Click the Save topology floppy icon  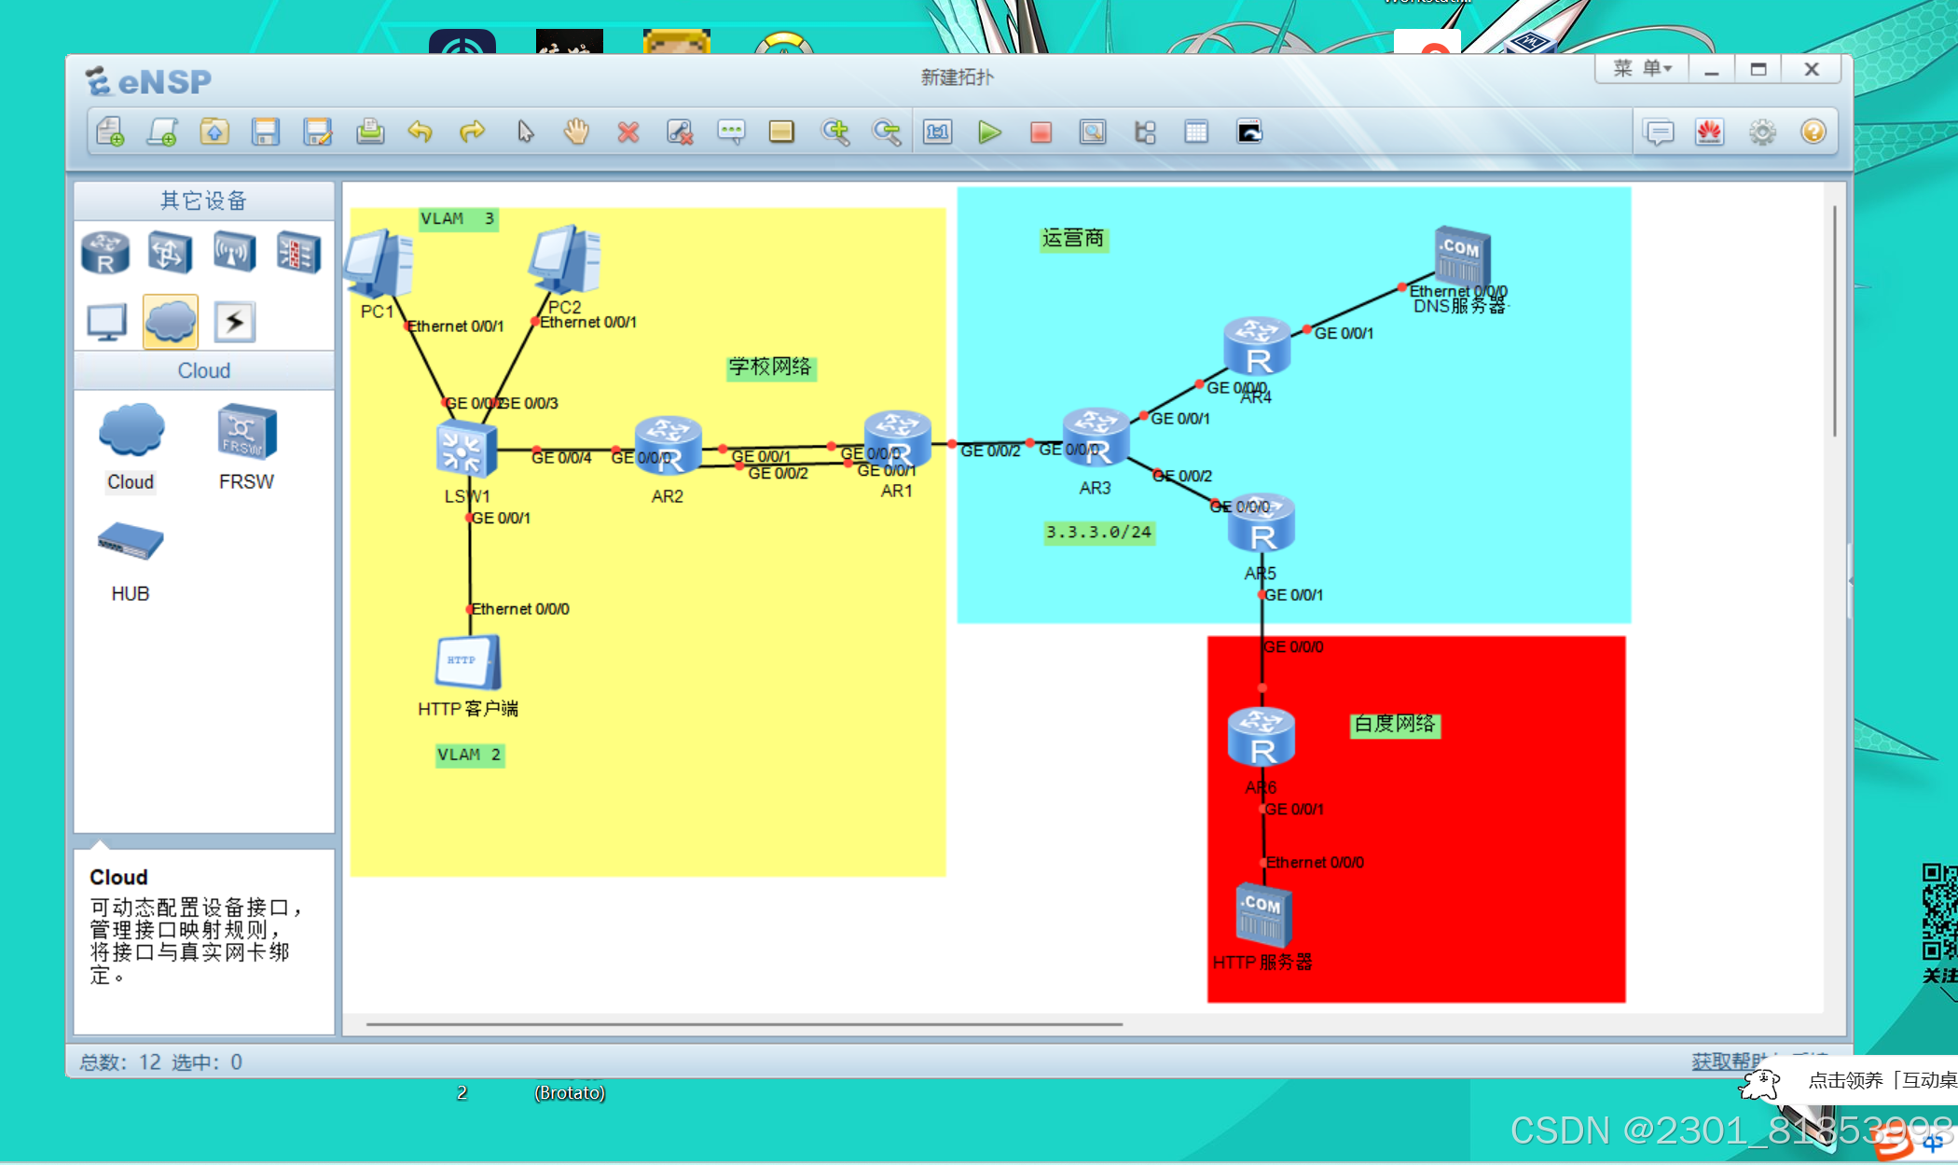(x=266, y=132)
